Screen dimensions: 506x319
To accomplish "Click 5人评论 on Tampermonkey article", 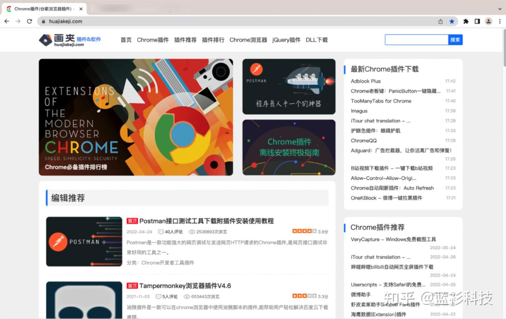I will [170, 297].
